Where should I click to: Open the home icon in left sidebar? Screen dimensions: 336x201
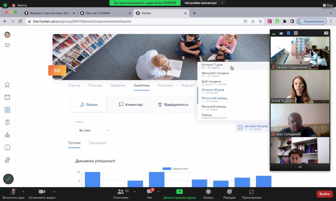(7, 85)
